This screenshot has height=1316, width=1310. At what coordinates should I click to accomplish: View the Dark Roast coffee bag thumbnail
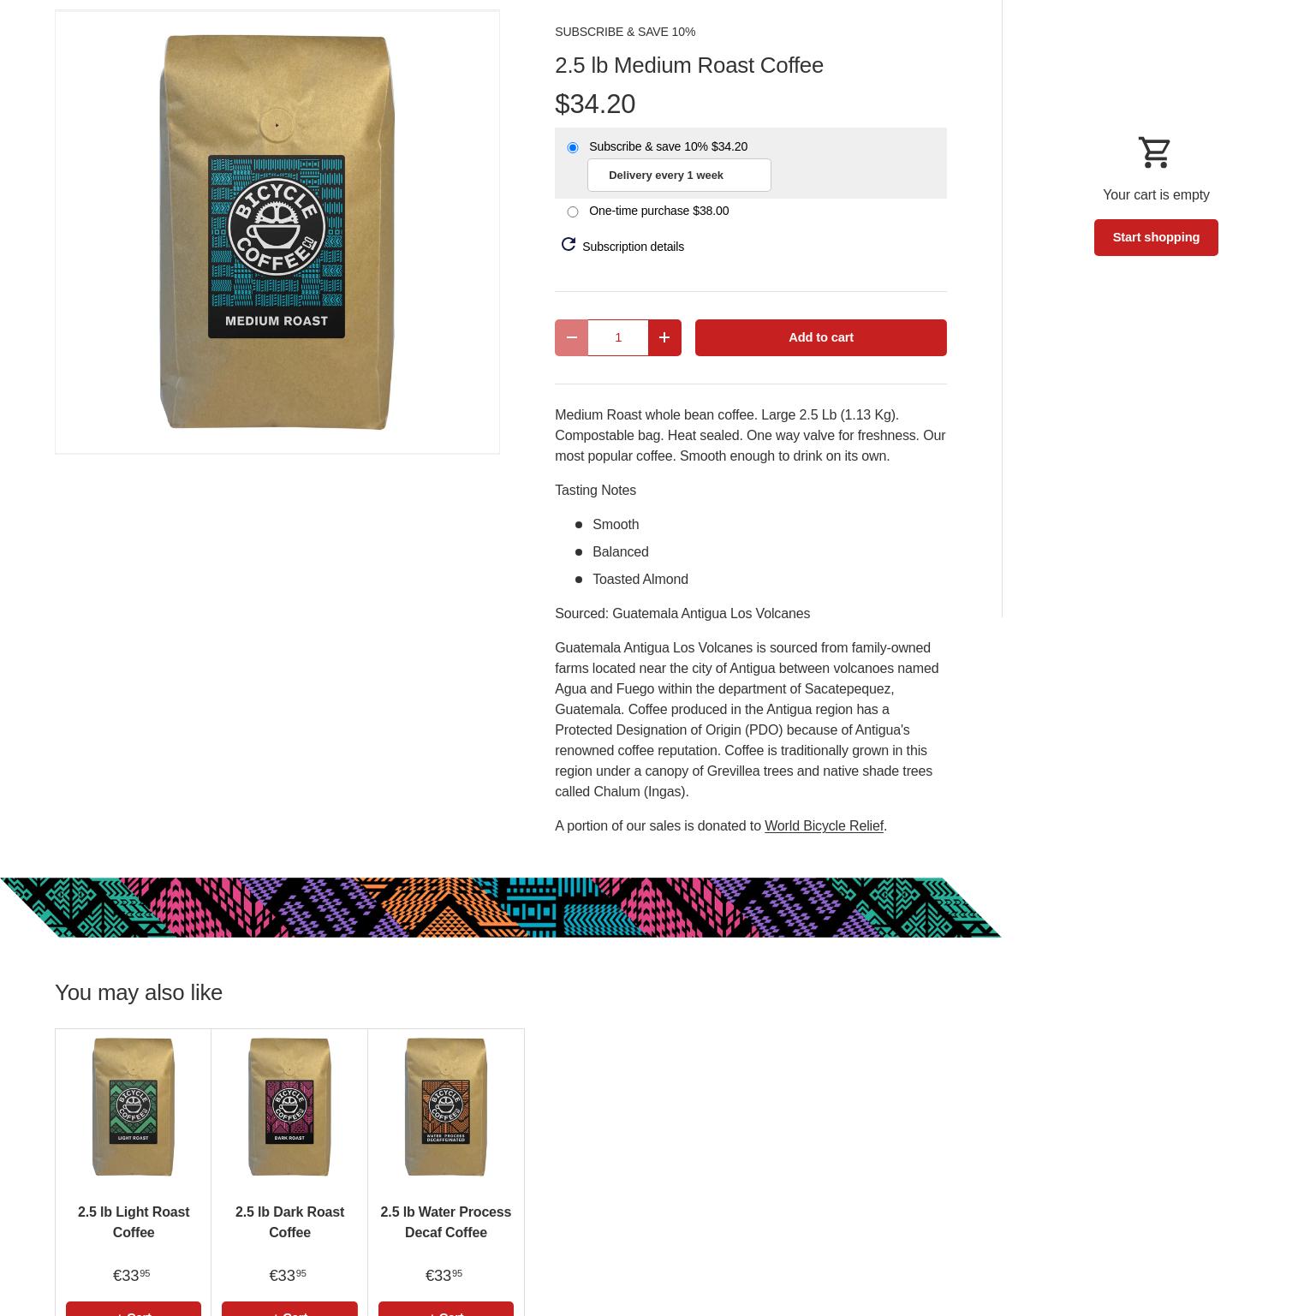click(x=289, y=1106)
